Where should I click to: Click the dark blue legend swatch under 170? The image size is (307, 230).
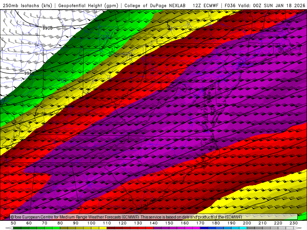[x=204, y=228]
